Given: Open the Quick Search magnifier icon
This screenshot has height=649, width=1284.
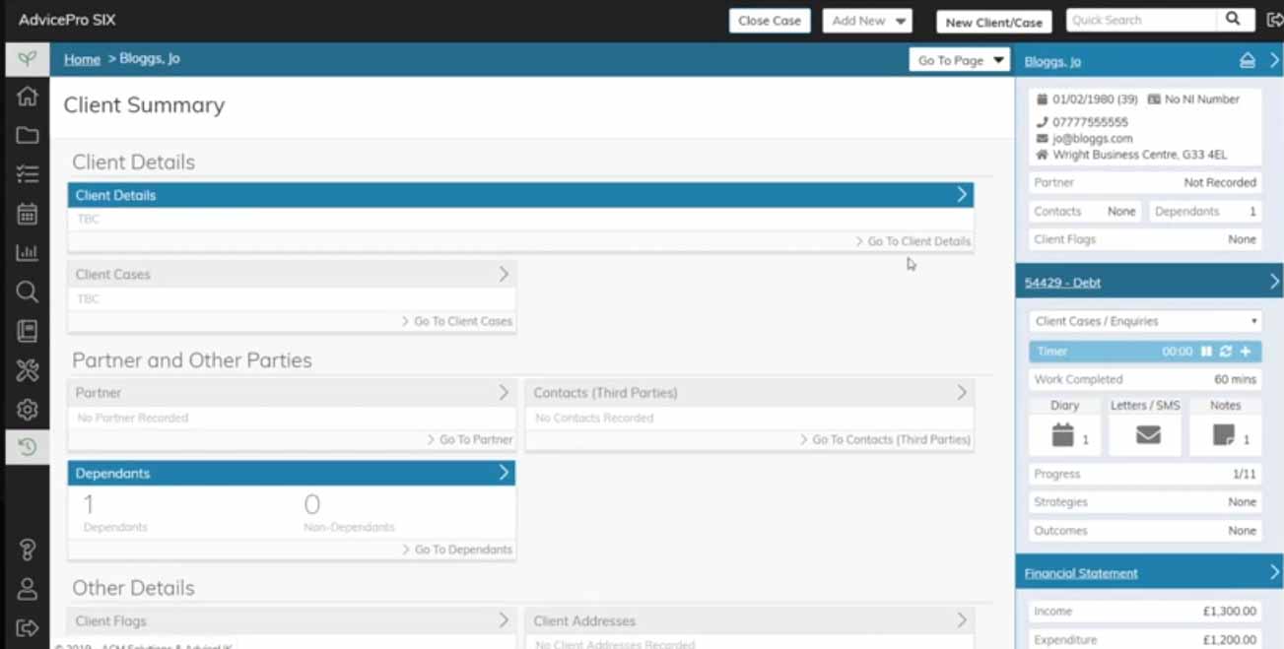Looking at the screenshot, I should coord(1233,20).
